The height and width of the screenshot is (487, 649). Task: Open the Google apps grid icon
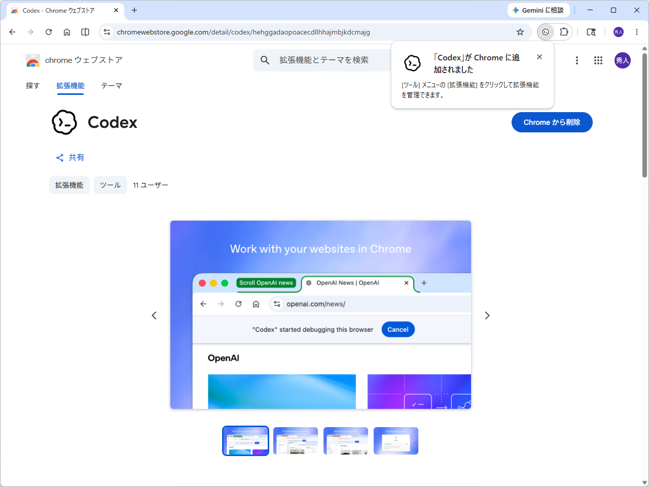598,60
